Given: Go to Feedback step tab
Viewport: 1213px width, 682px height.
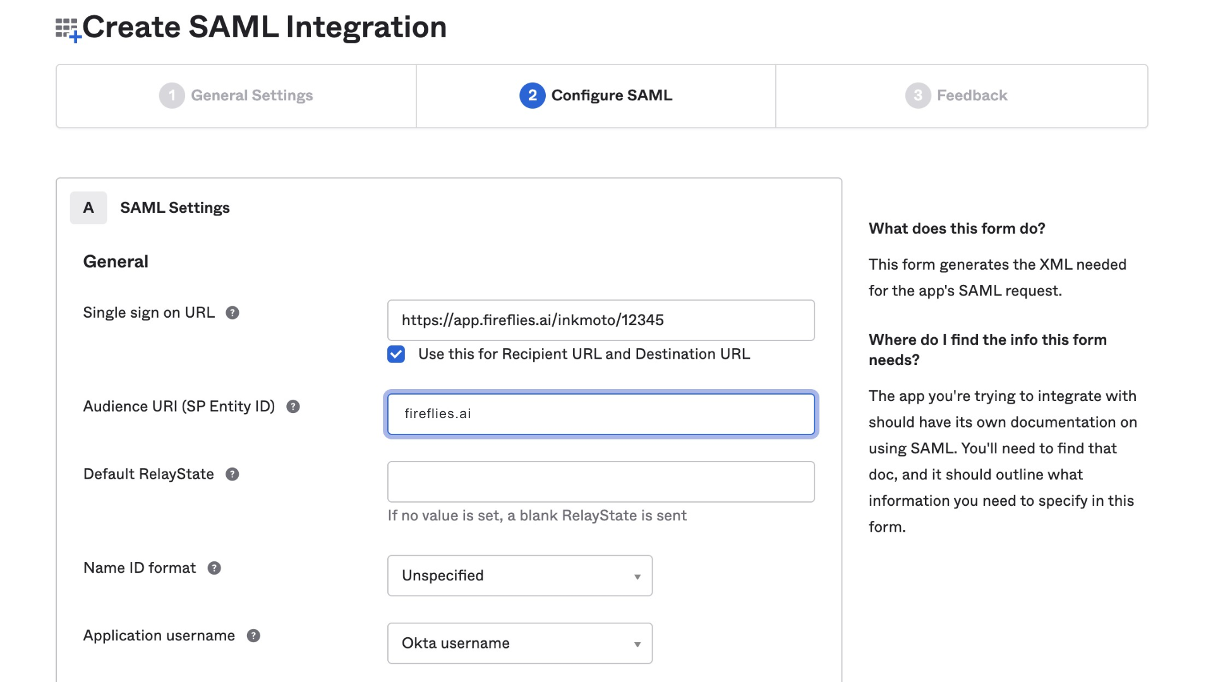Looking at the screenshot, I should pos(972,96).
